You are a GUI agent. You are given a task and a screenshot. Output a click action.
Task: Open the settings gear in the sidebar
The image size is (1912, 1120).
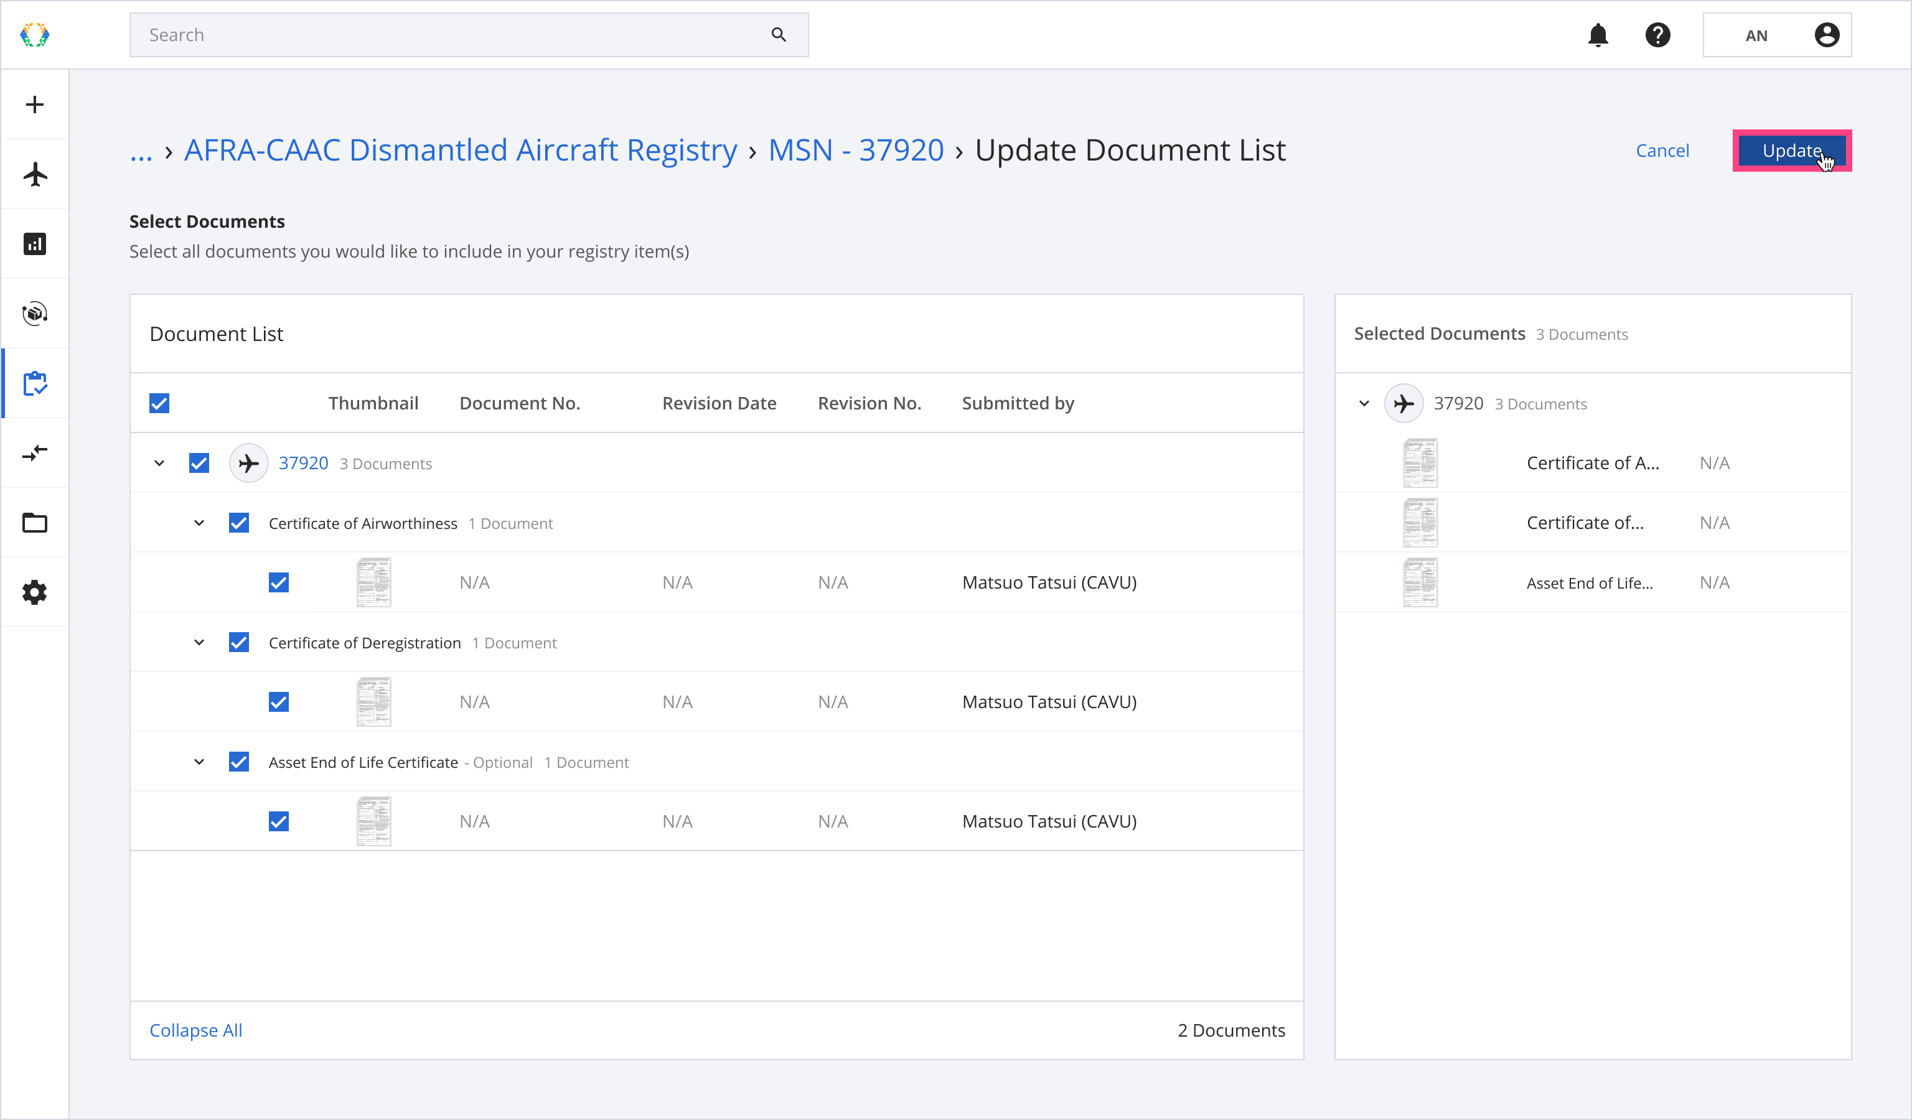pos(35,592)
